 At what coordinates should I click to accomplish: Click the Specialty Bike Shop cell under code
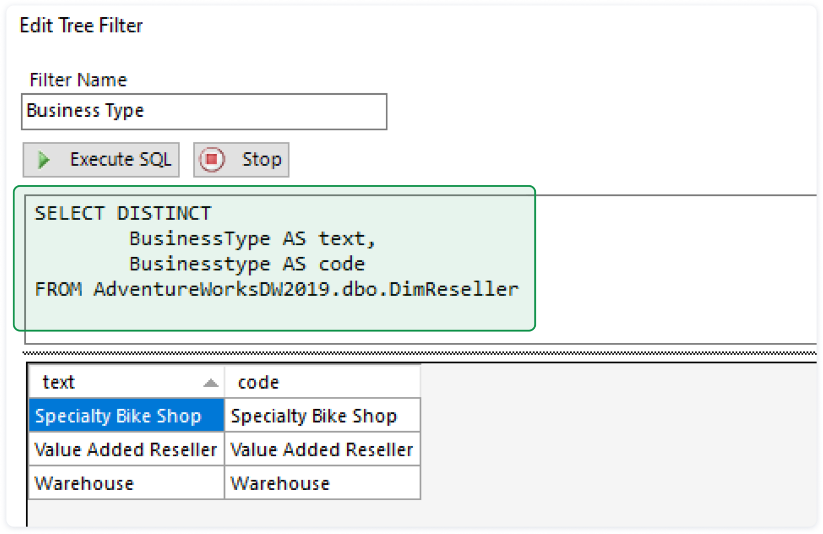point(314,416)
